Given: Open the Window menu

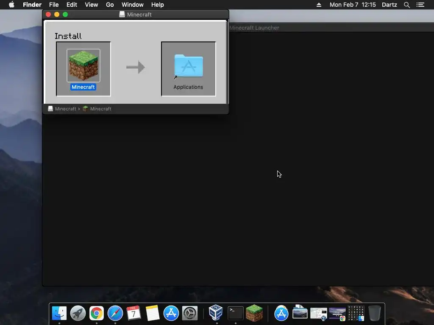Looking at the screenshot, I should [133, 5].
